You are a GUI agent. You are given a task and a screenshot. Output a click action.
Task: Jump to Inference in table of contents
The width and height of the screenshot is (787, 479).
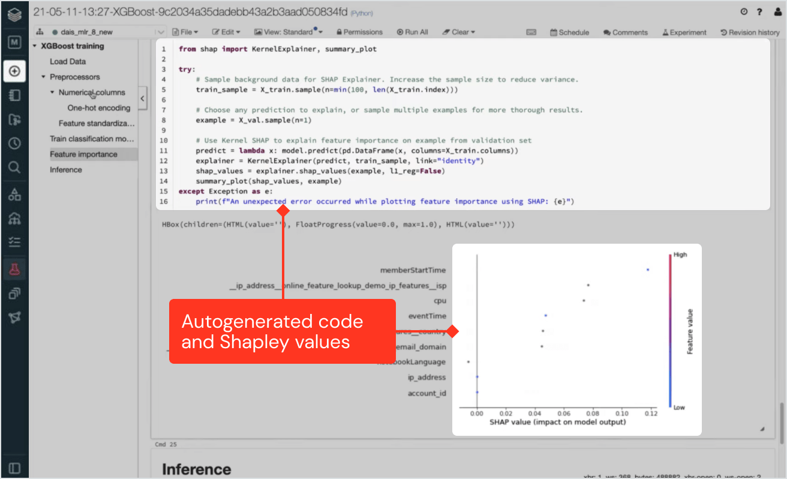click(x=66, y=170)
